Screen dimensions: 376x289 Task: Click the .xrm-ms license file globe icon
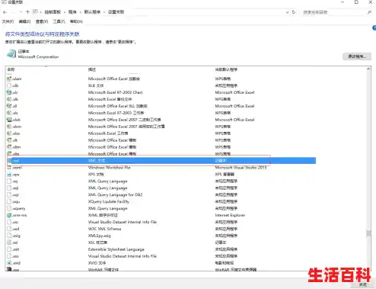tap(9, 215)
